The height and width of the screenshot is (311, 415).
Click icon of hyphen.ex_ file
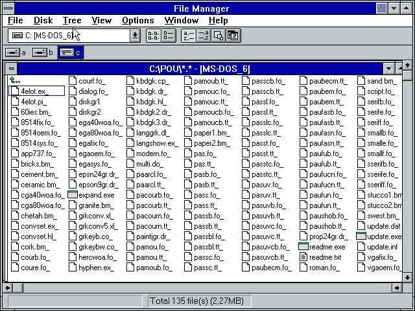tap(73, 268)
